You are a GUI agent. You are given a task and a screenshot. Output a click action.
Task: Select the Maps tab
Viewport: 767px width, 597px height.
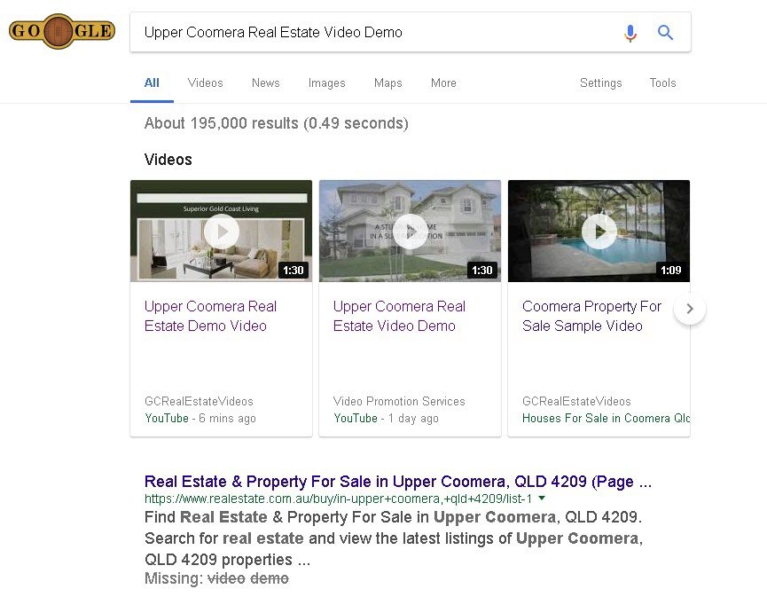click(x=387, y=82)
